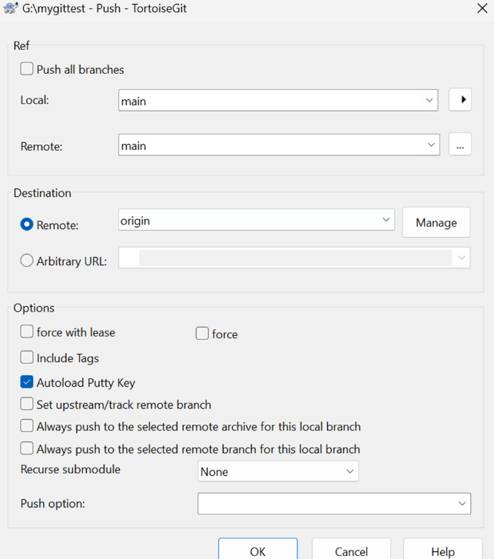Click the Ref group heading

tap(22, 45)
